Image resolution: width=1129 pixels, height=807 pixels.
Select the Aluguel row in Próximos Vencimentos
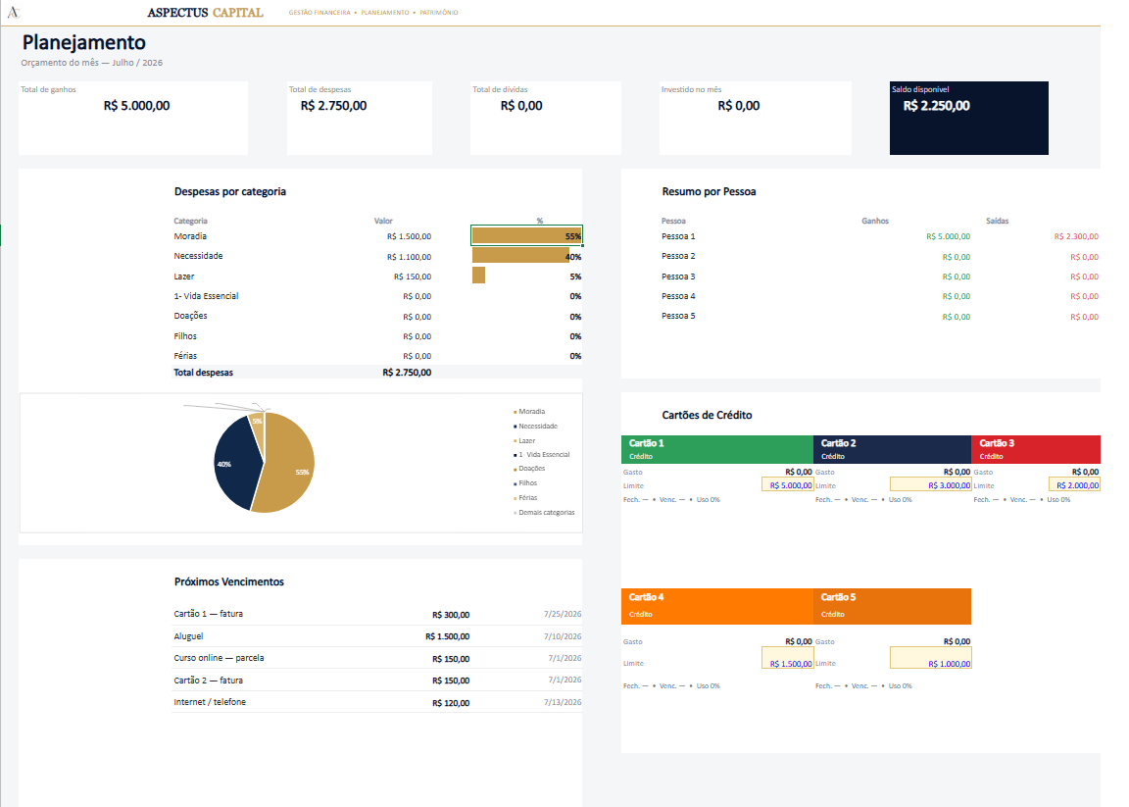click(x=377, y=636)
